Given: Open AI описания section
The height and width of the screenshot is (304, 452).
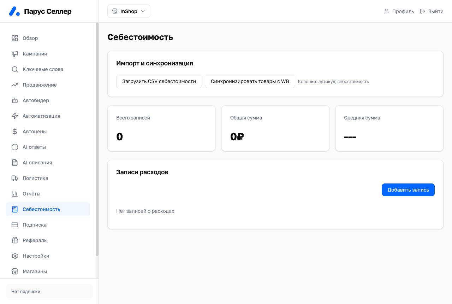Looking at the screenshot, I should point(48,163).
